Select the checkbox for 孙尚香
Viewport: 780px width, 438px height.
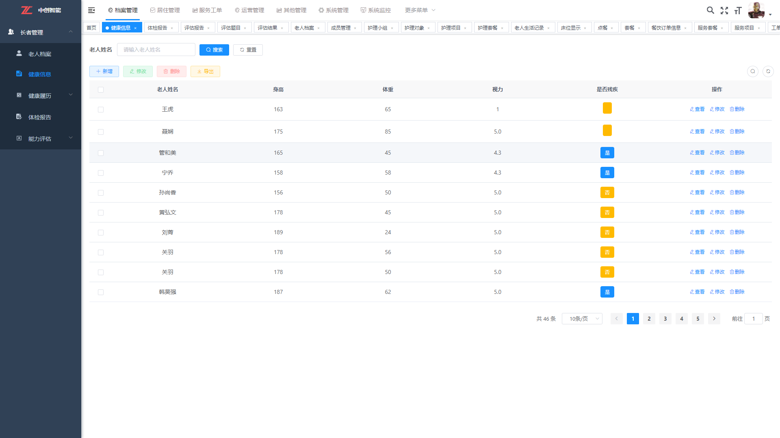(101, 193)
